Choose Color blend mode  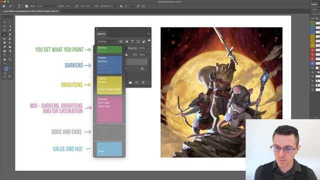pyautogui.click(x=101, y=151)
